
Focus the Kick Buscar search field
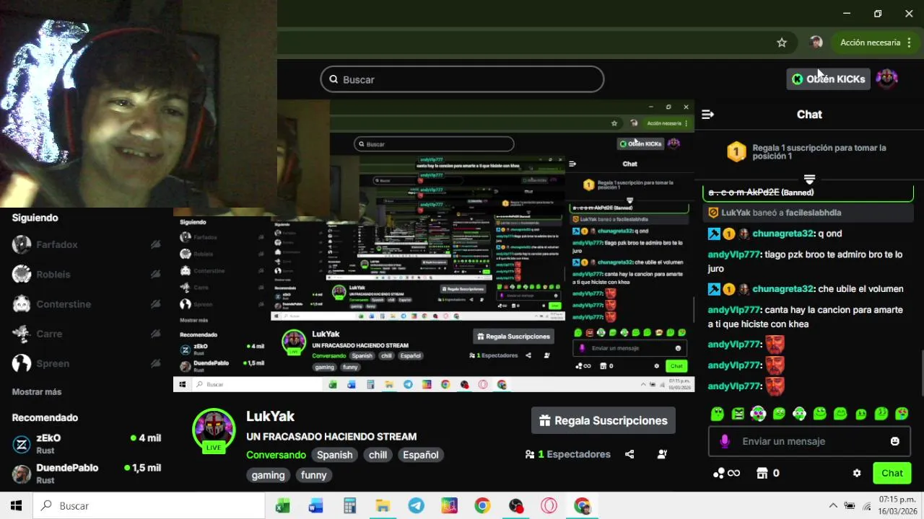point(462,79)
